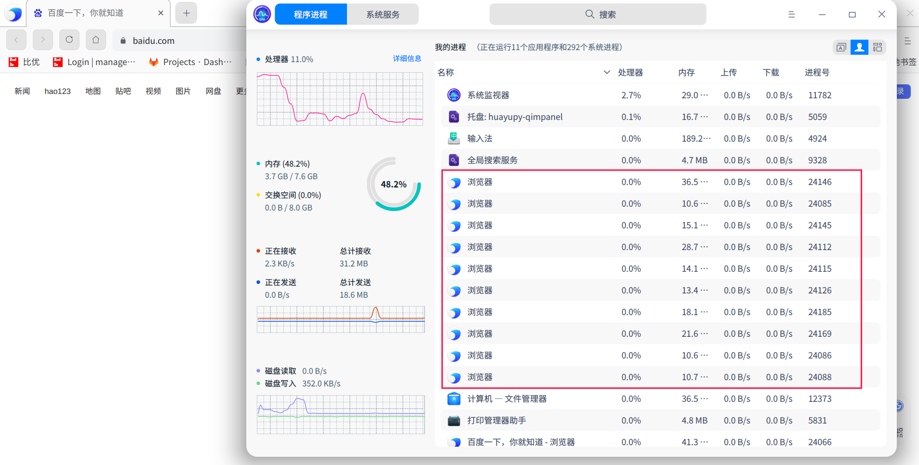Select the process ID 24086 cell

(x=820, y=356)
